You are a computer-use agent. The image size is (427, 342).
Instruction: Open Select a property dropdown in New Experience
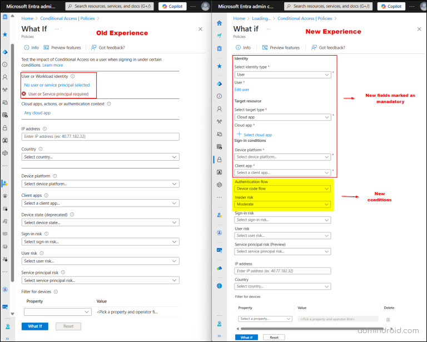point(265,319)
